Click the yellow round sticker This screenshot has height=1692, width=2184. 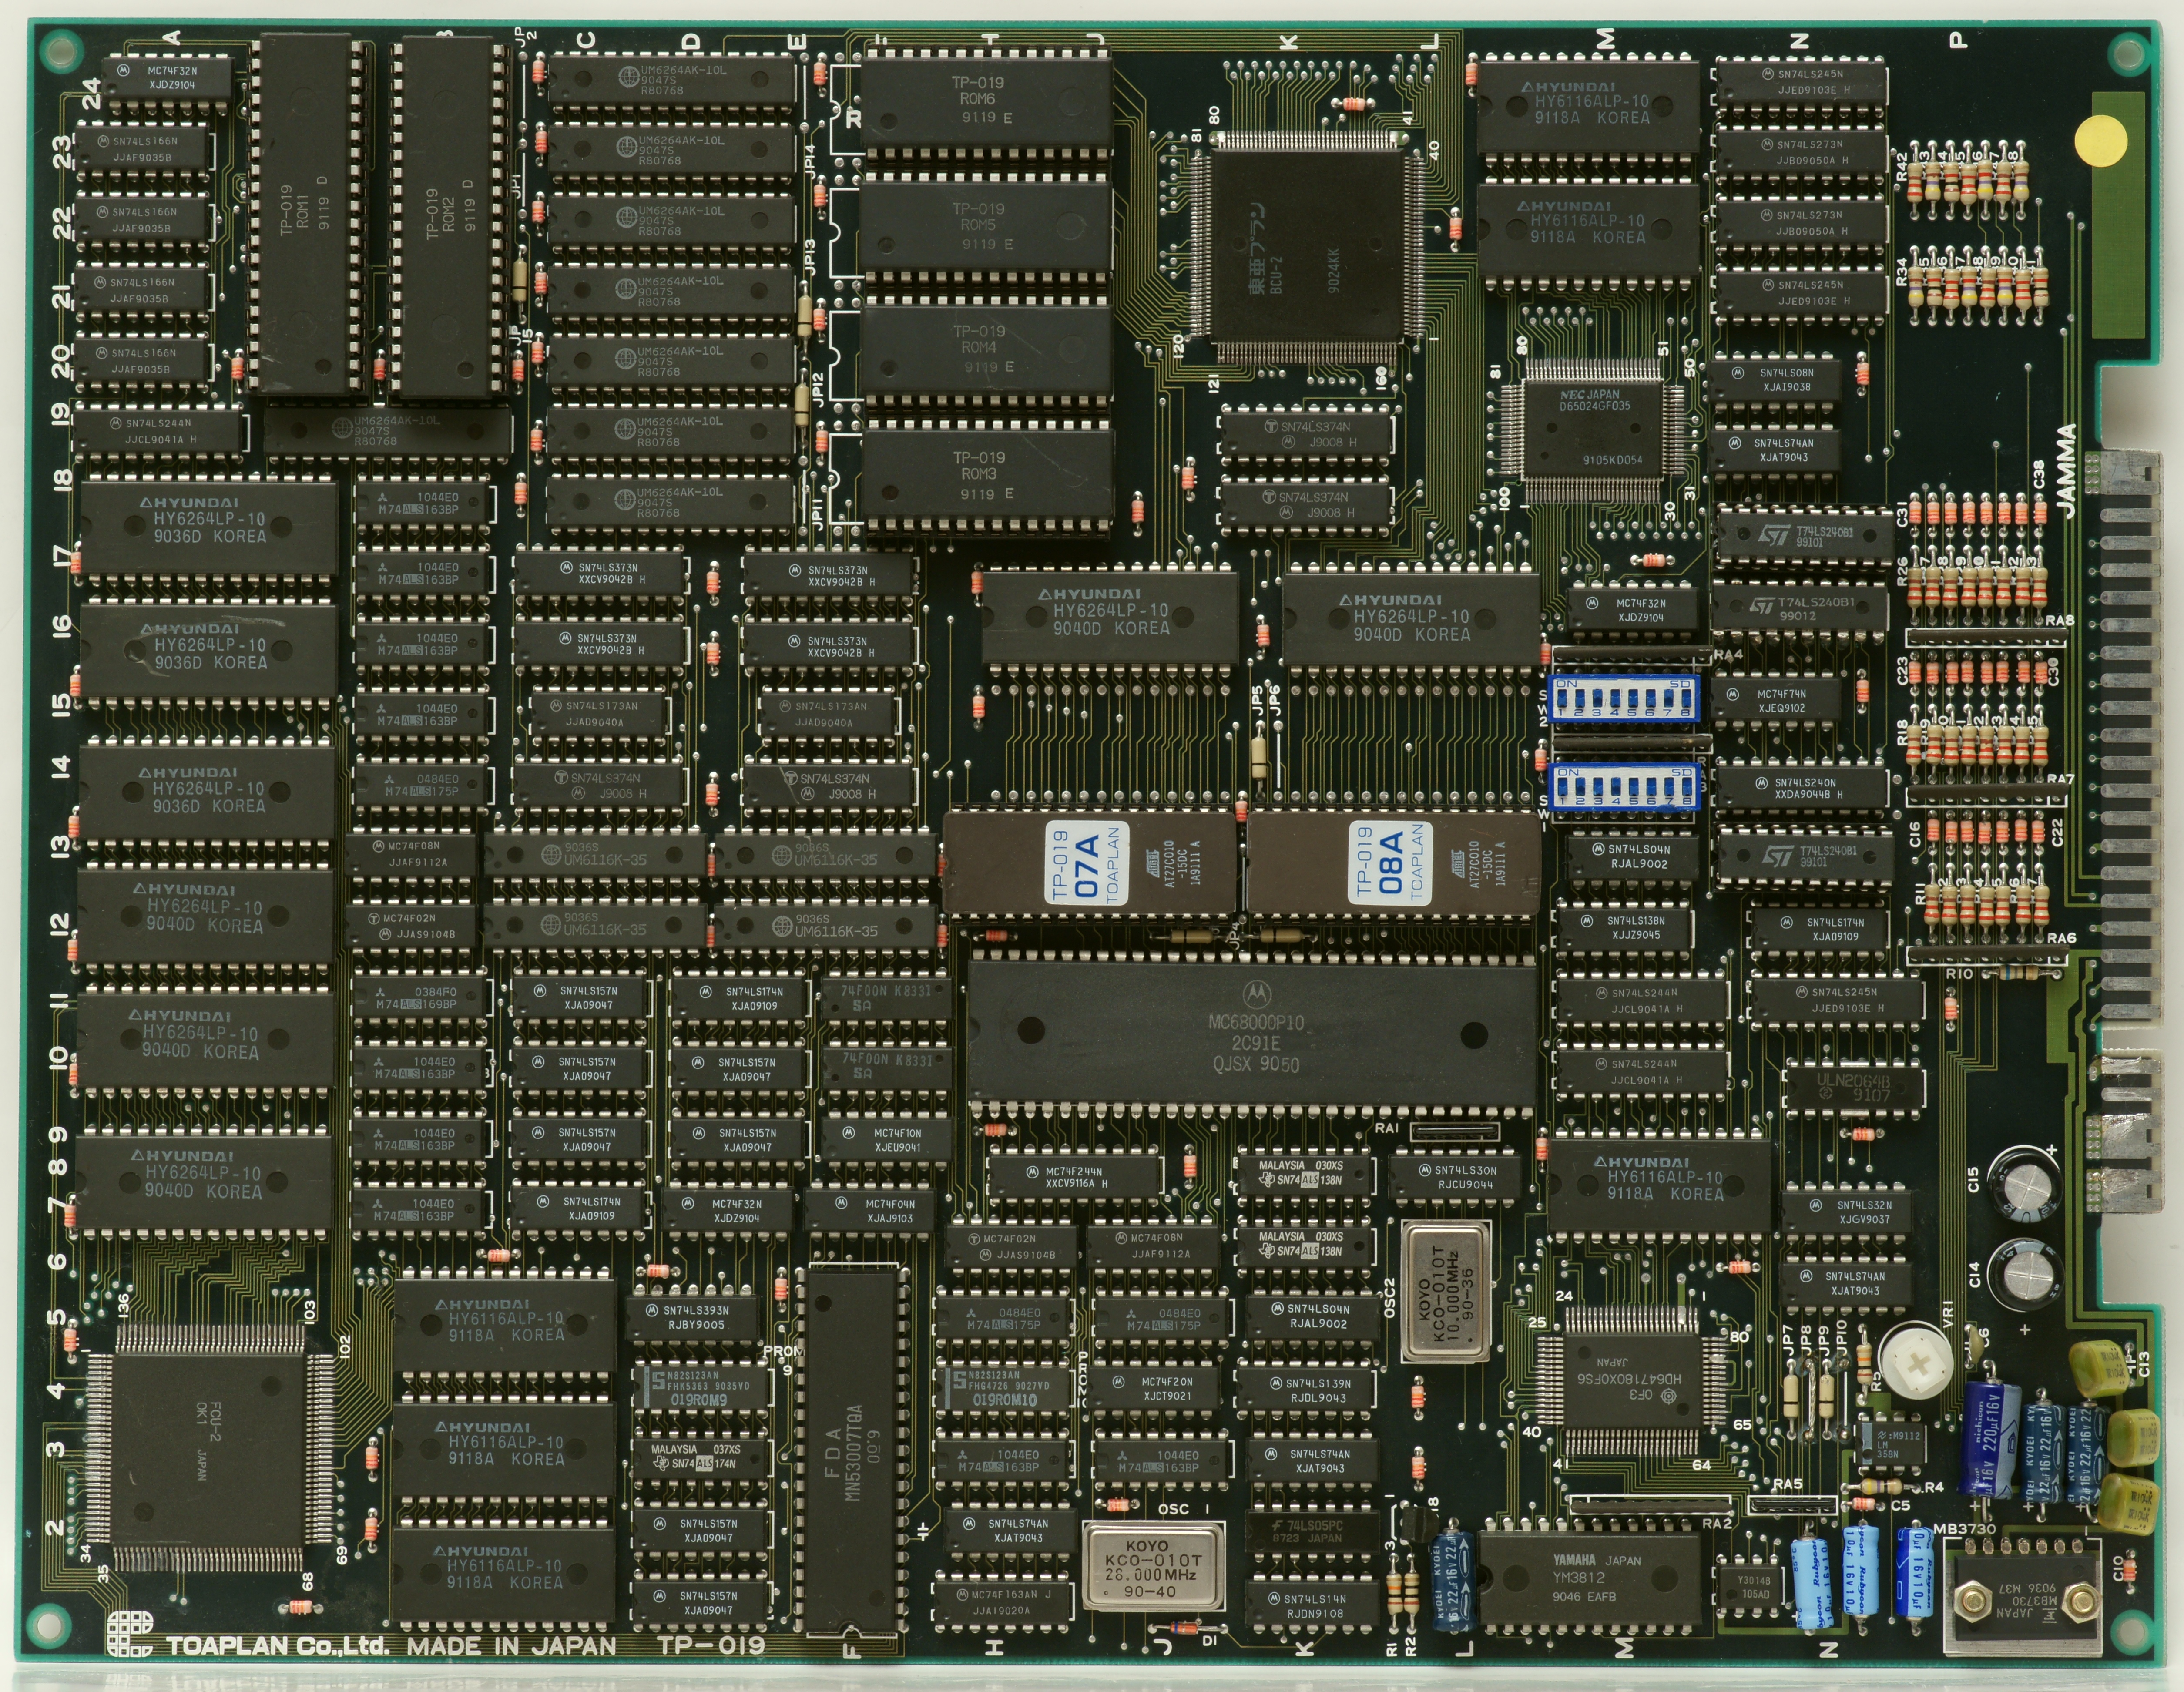[x=2101, y=140]
